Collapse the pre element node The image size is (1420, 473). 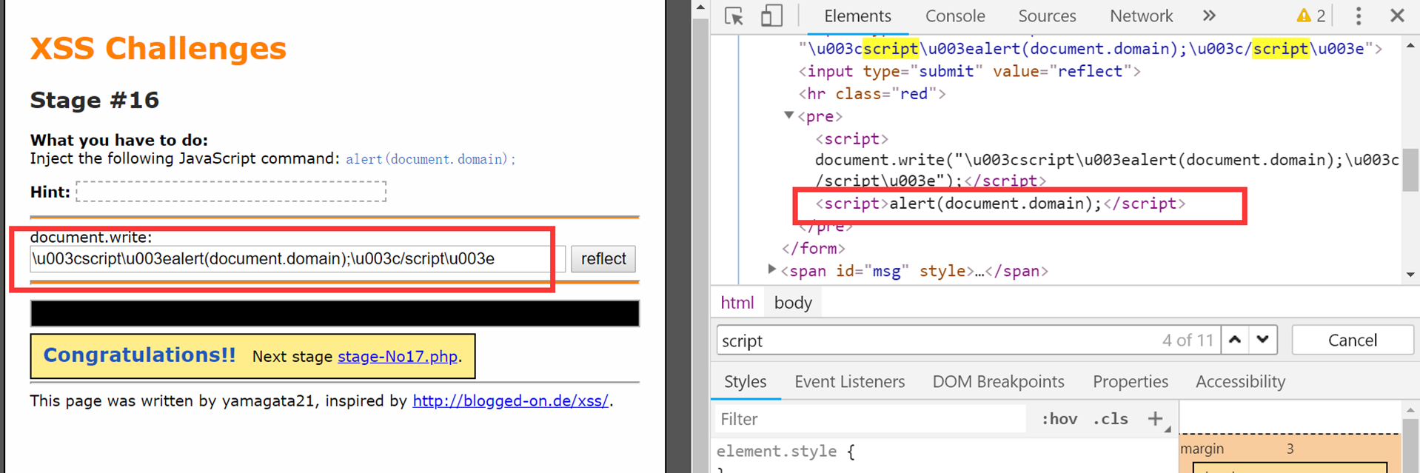pos(788,115)
